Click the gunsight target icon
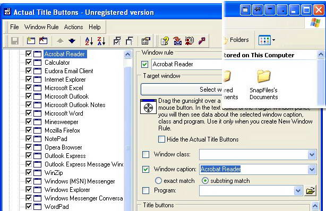The height and width of the screenshot is (211, 326). [x=148, y=107]
